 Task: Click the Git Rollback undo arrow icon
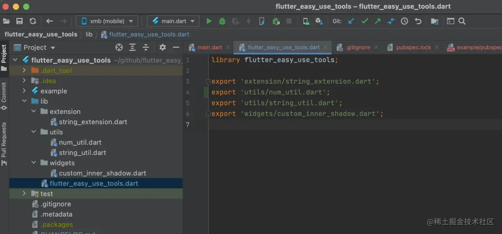[x=418, y=21]
